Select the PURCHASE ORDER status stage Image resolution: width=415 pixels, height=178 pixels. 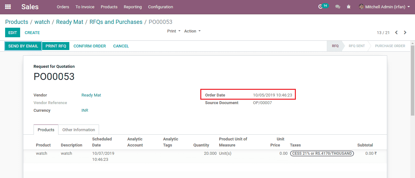390,46
